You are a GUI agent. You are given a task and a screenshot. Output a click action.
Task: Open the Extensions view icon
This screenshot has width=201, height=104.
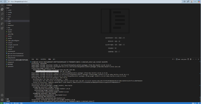tap(2, 28)
